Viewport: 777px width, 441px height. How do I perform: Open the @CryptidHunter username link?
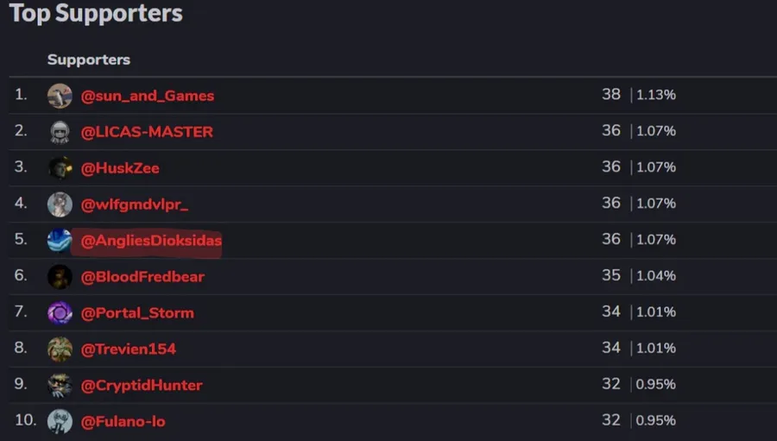142,385
